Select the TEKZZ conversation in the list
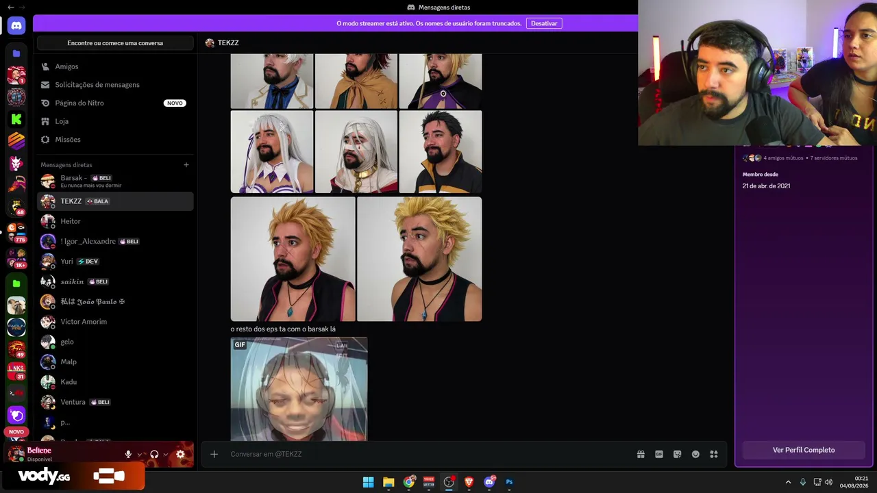This screenshot has height=493, width=877. tap(115, 201)
